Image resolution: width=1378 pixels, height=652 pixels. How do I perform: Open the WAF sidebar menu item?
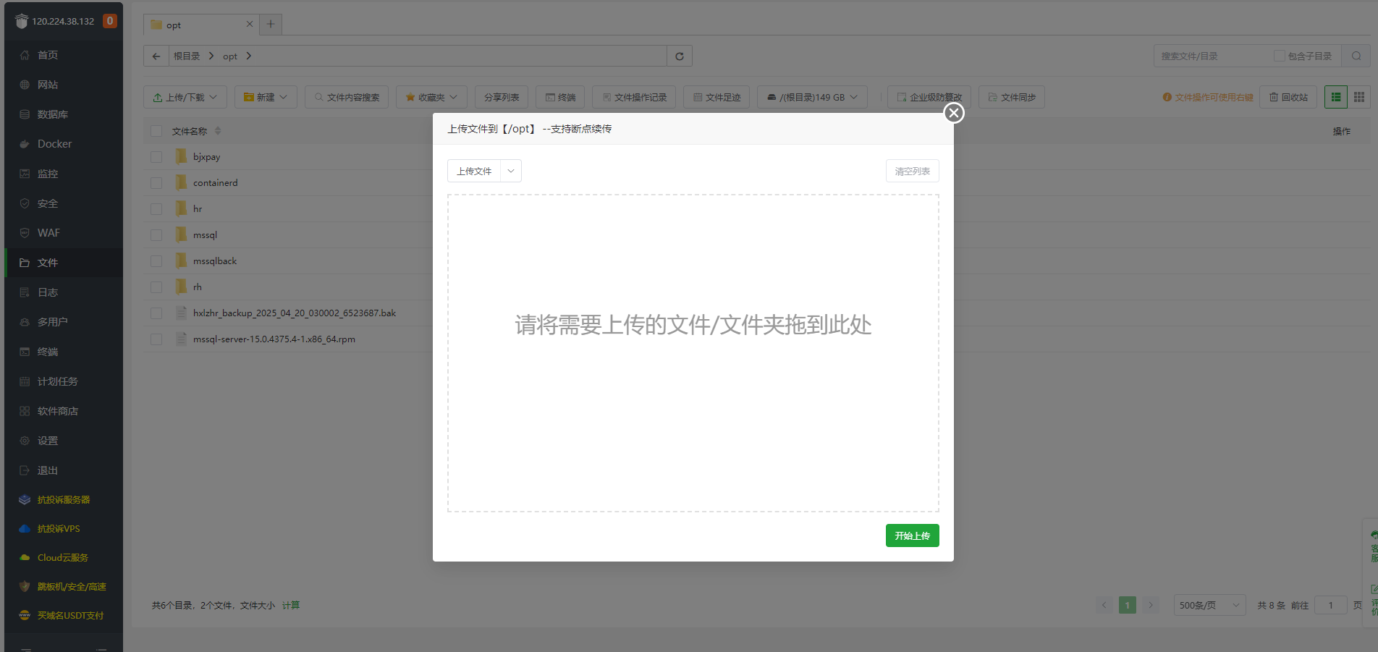click(x=48, y=233)
